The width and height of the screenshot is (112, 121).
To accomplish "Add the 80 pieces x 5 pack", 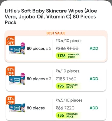I will pyautogui.click(x=94, y=48).
